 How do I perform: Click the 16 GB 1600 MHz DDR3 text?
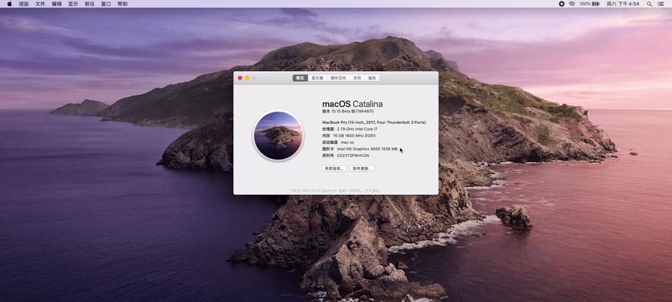tap(354, 136)
